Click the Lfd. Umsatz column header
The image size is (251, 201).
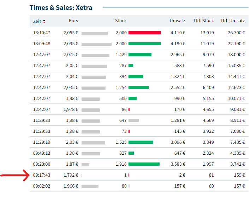pyautogui.click(x=233, y=21)
